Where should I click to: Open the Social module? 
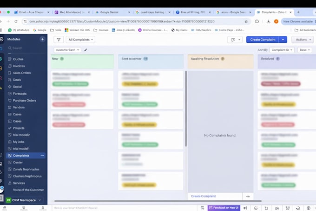[17, 87]
